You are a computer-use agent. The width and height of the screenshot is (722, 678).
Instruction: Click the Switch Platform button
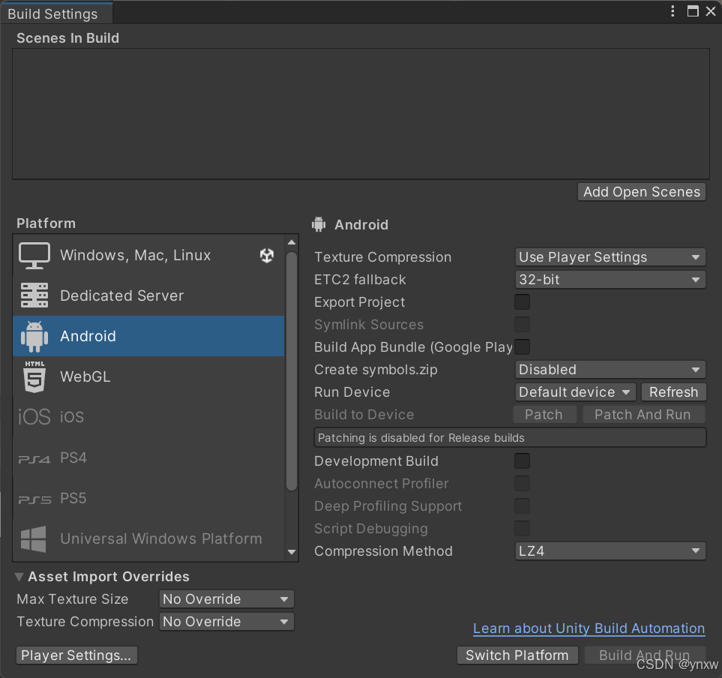tap(517, 655)
